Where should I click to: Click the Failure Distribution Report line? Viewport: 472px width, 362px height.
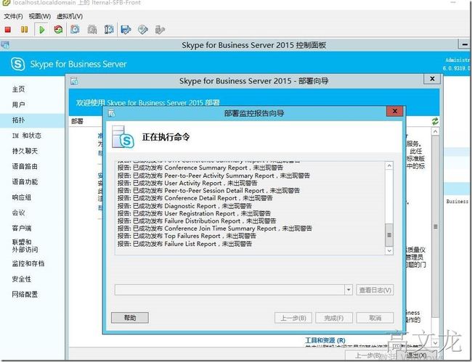pyautogui.click(x=197, y=221)
